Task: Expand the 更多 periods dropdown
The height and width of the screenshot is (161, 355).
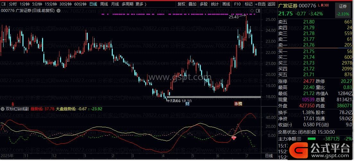Action: 141,4
